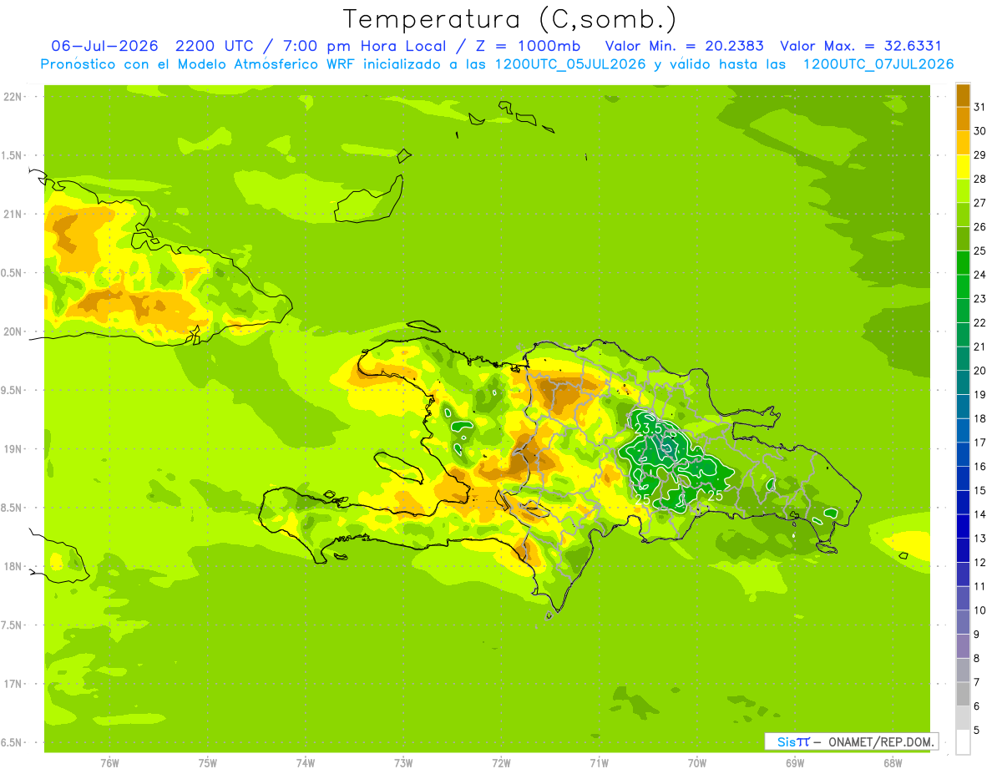Select the green legend swatch between 23 and 24
1002x774 pixels.
tap(963, 287)
